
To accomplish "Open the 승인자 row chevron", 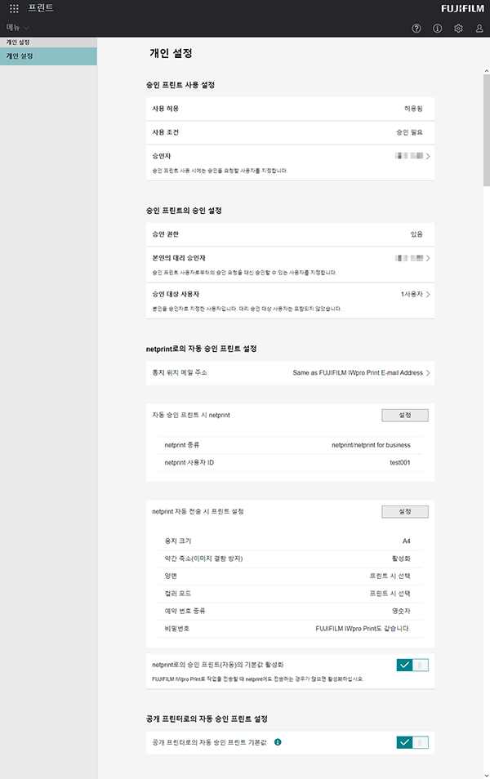I will point(427,155).
